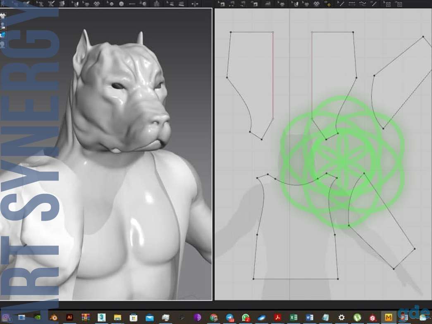Click the checkered texture icon in 2D toolbar
The height and width of the screenshot is (324, 432).
(x=316, y=4)
